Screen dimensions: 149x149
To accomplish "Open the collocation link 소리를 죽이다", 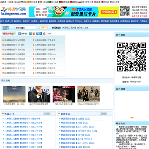I will coord(77,139).
